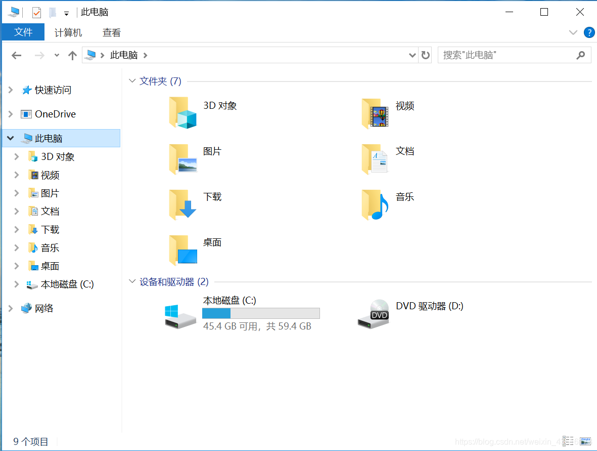Open the 音乐 folder icon in main pane
Image resolution: width=597 pixels, height=451 pixels.
click(x=375, y=204)
